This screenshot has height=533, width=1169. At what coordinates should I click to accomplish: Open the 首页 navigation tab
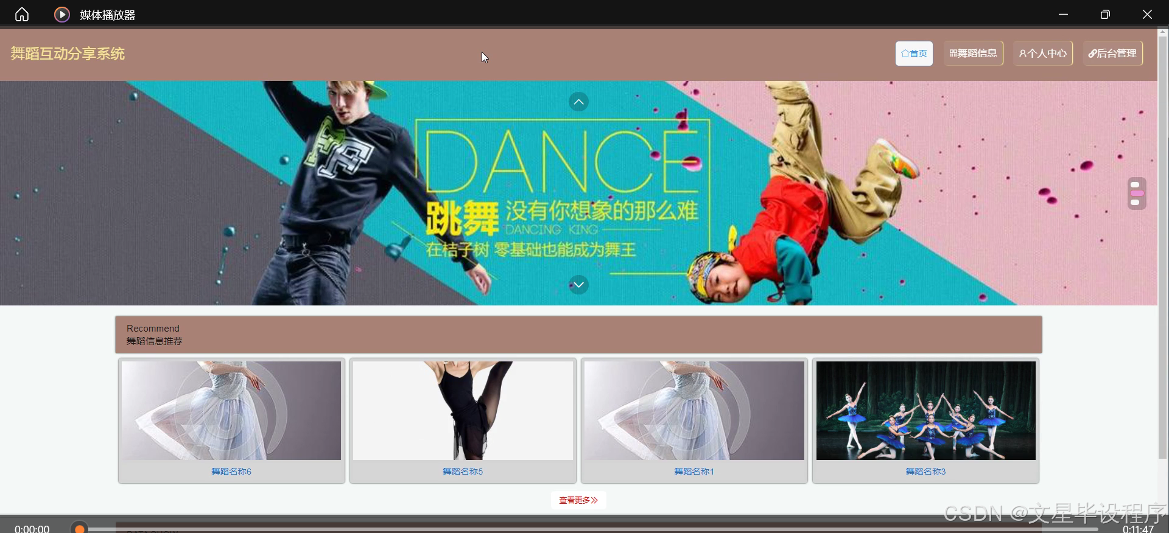914,54
